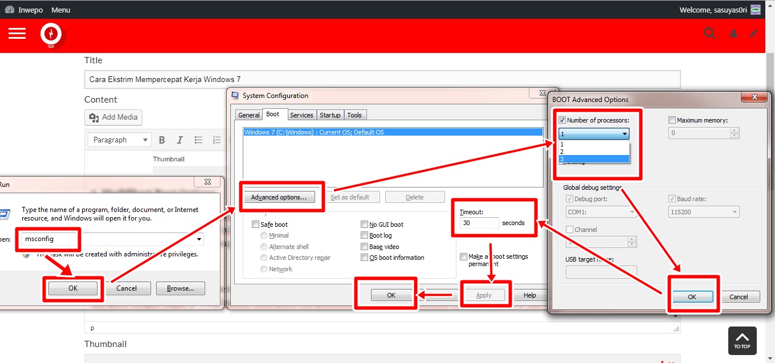The image size is (775, 363).
Task: Click OK in System Configuration
Action: click(x=391, y=295)
